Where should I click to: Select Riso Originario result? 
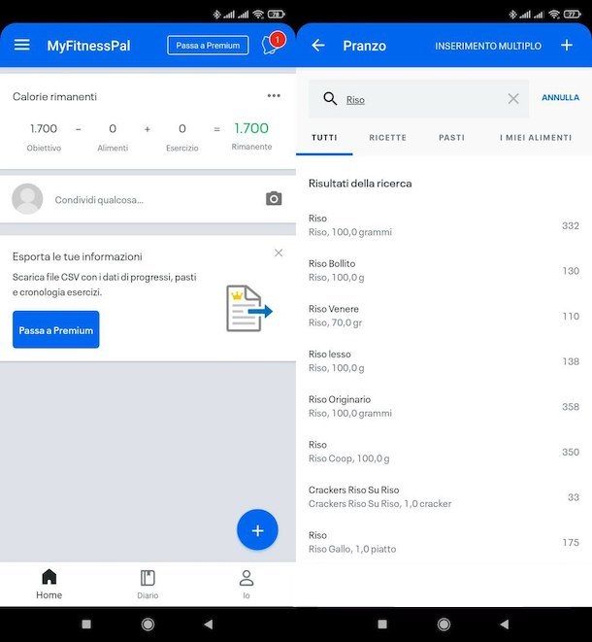[444, 406]
